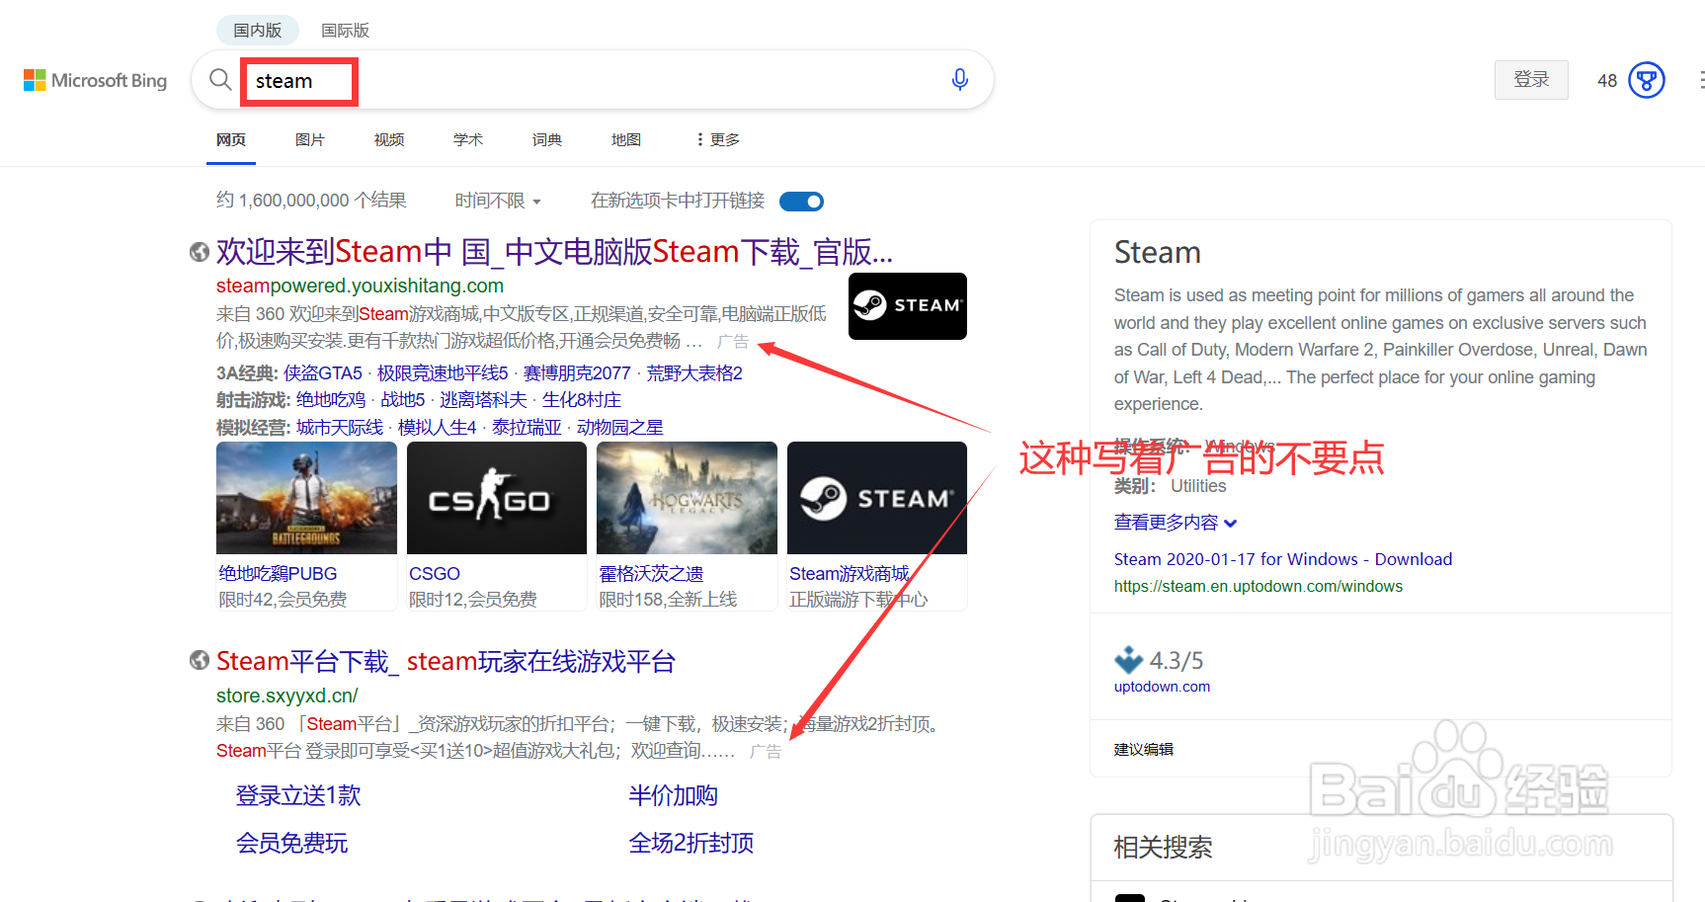1705x902 pixels.
Task: Open the 逃离塔科夫 link
Action: point(483,399)
